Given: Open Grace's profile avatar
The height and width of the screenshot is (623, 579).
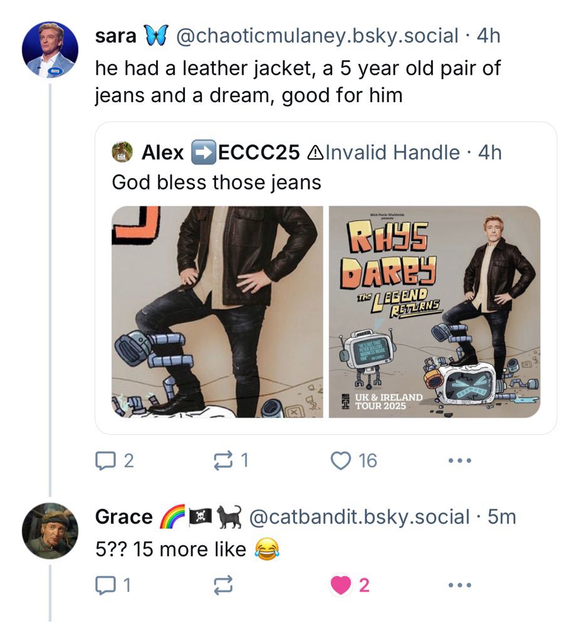Looking at the screenshot, I should (x=50, y=531).
